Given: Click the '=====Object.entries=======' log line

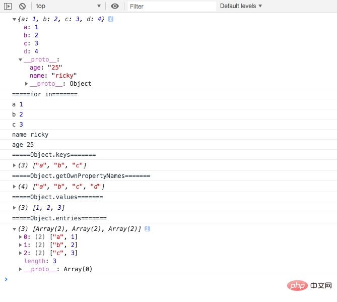Looking at the screenshot, I should 59,218.
